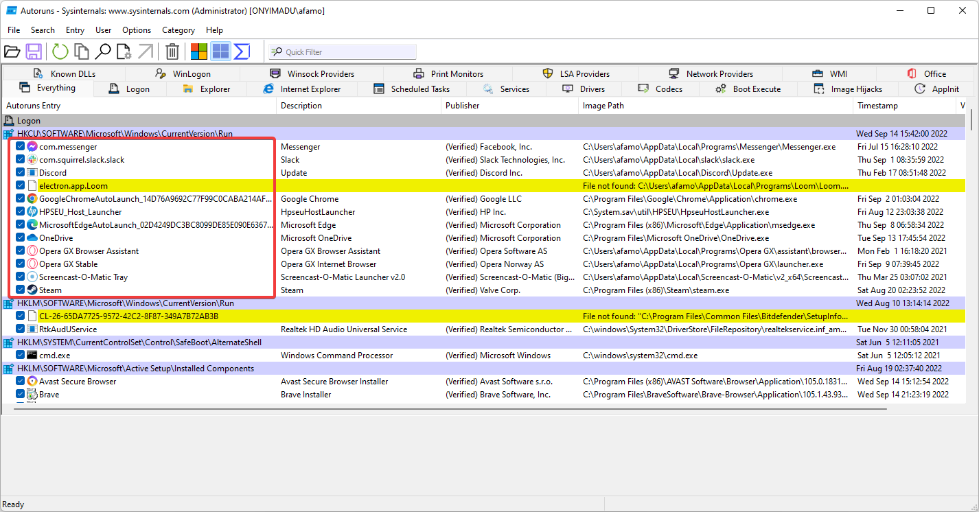The height and width of the screenshot is (512, 979).
Task: Uncheck the cmd.exe entry checkbox
Action: click(x=21, y=356)
